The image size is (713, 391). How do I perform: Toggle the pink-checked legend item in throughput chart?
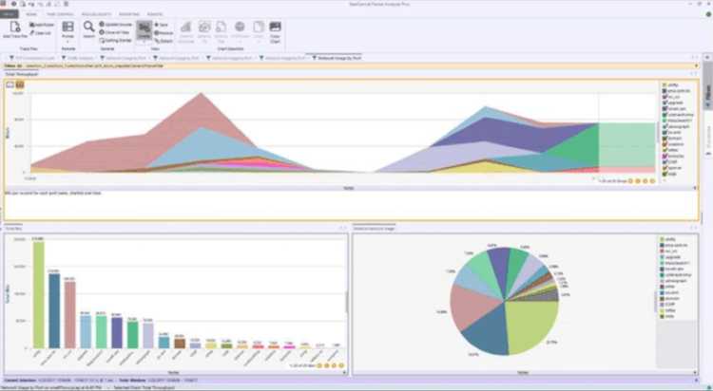click(x=665, y=156)
